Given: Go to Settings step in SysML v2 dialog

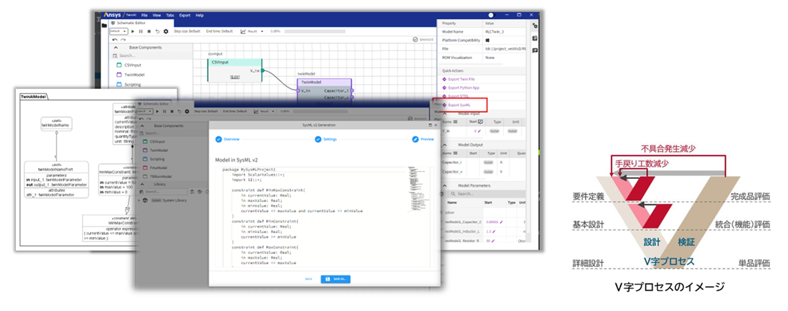Looking at the screenshot, I should pyautogui.click(x=326, y=139).
